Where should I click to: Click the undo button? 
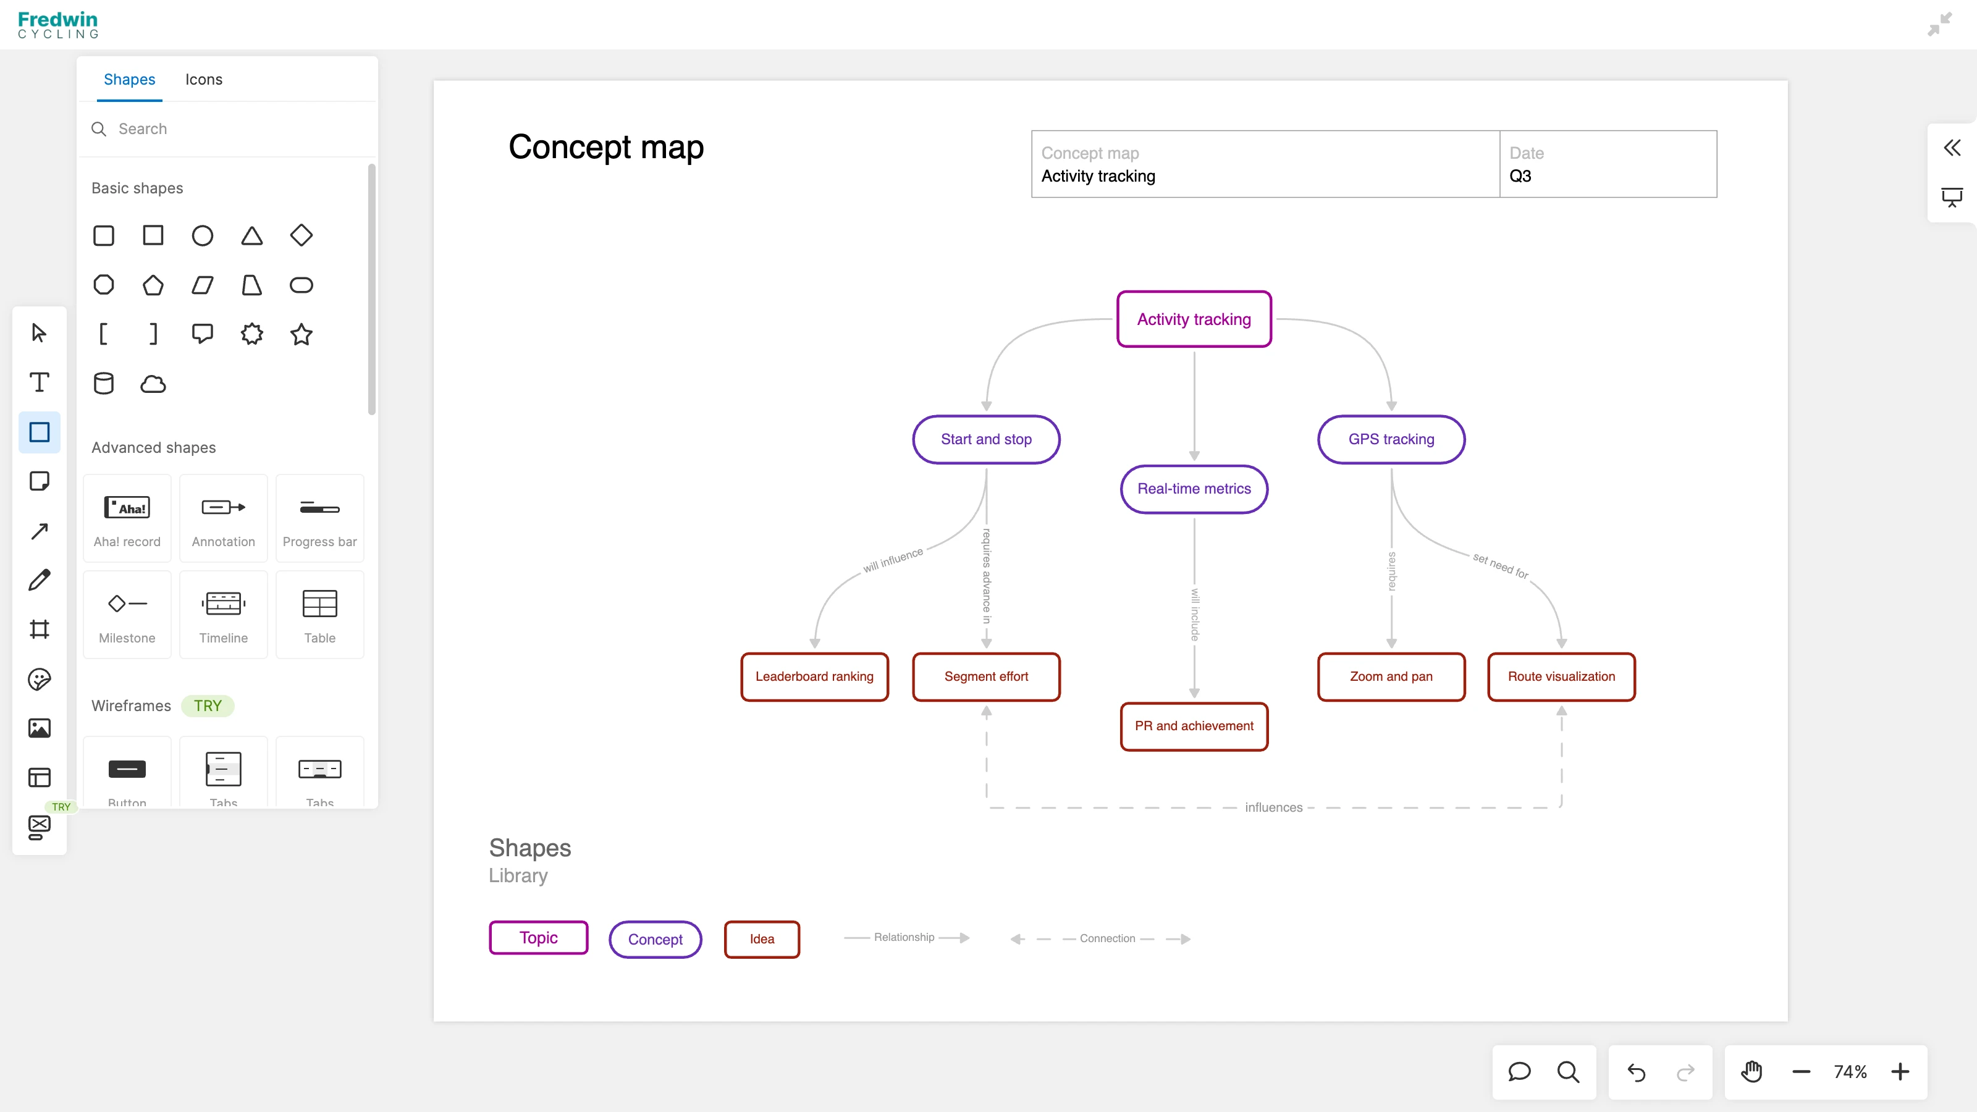(x=1636, y=1071)
